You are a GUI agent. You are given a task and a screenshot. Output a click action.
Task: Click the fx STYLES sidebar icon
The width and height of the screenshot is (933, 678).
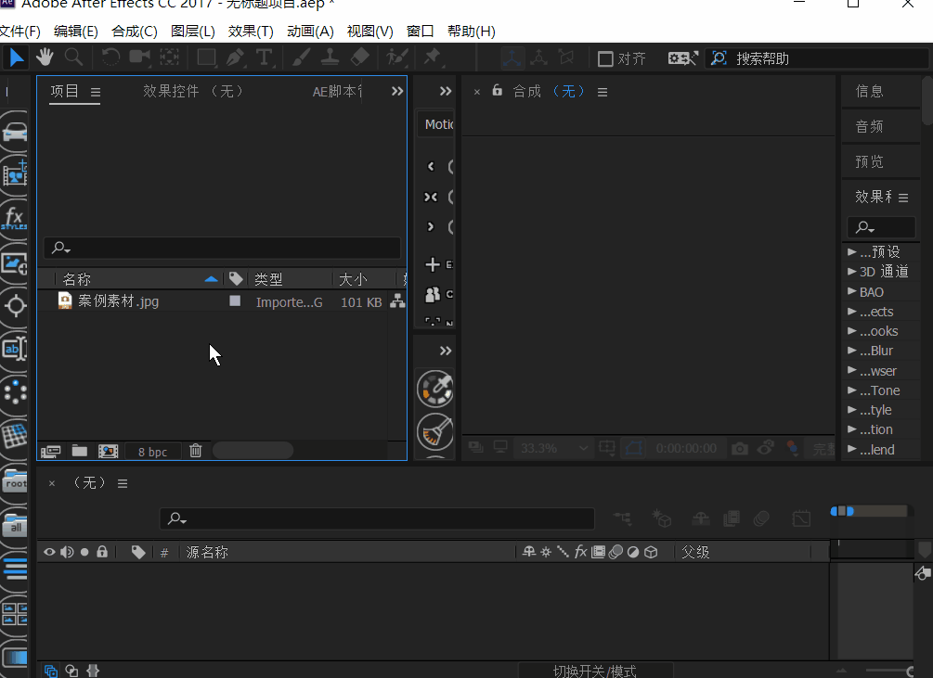[x=14, y=219]
